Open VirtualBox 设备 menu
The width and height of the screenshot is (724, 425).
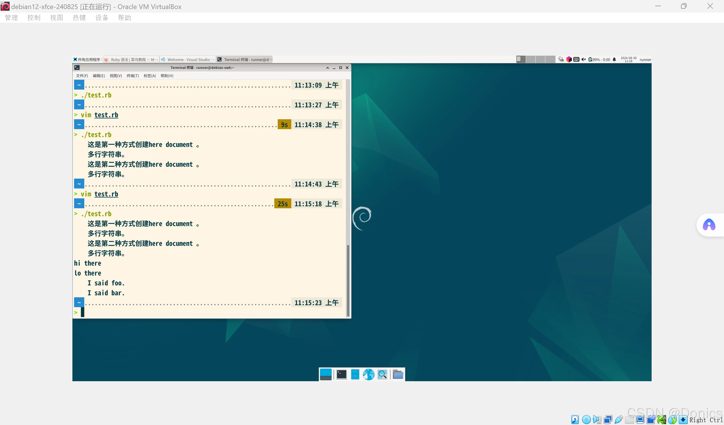[x=102, y=18]
